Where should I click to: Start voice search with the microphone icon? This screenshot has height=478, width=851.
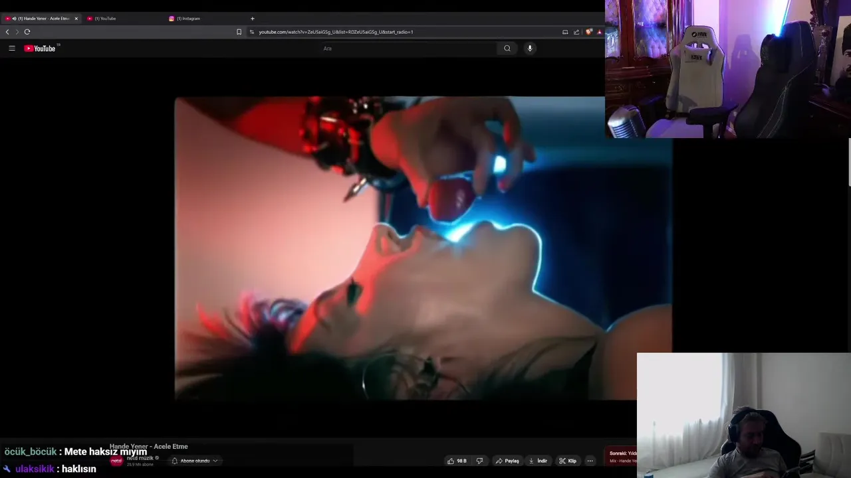click(x=530, y=48)
